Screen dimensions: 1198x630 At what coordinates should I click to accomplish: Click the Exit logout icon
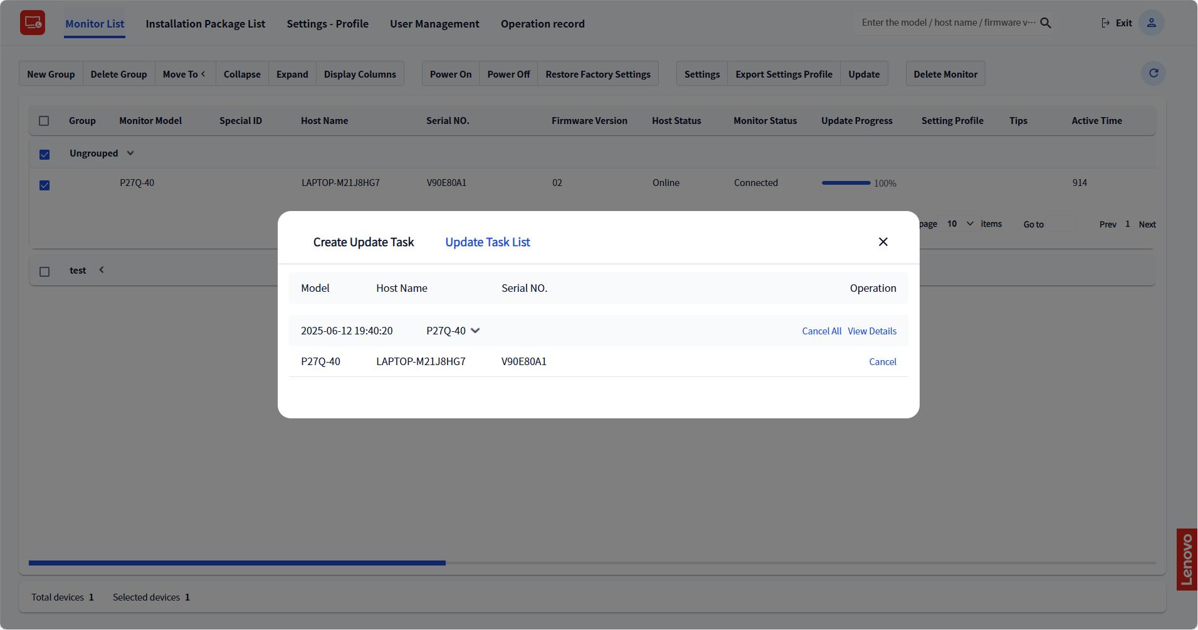pos(1105,23)
